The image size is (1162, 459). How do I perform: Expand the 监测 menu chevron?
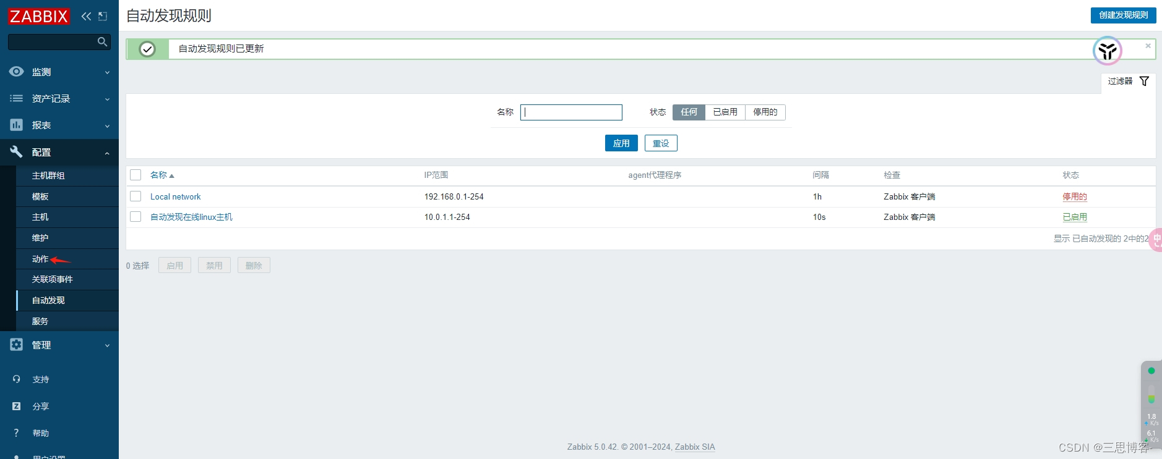107,72
